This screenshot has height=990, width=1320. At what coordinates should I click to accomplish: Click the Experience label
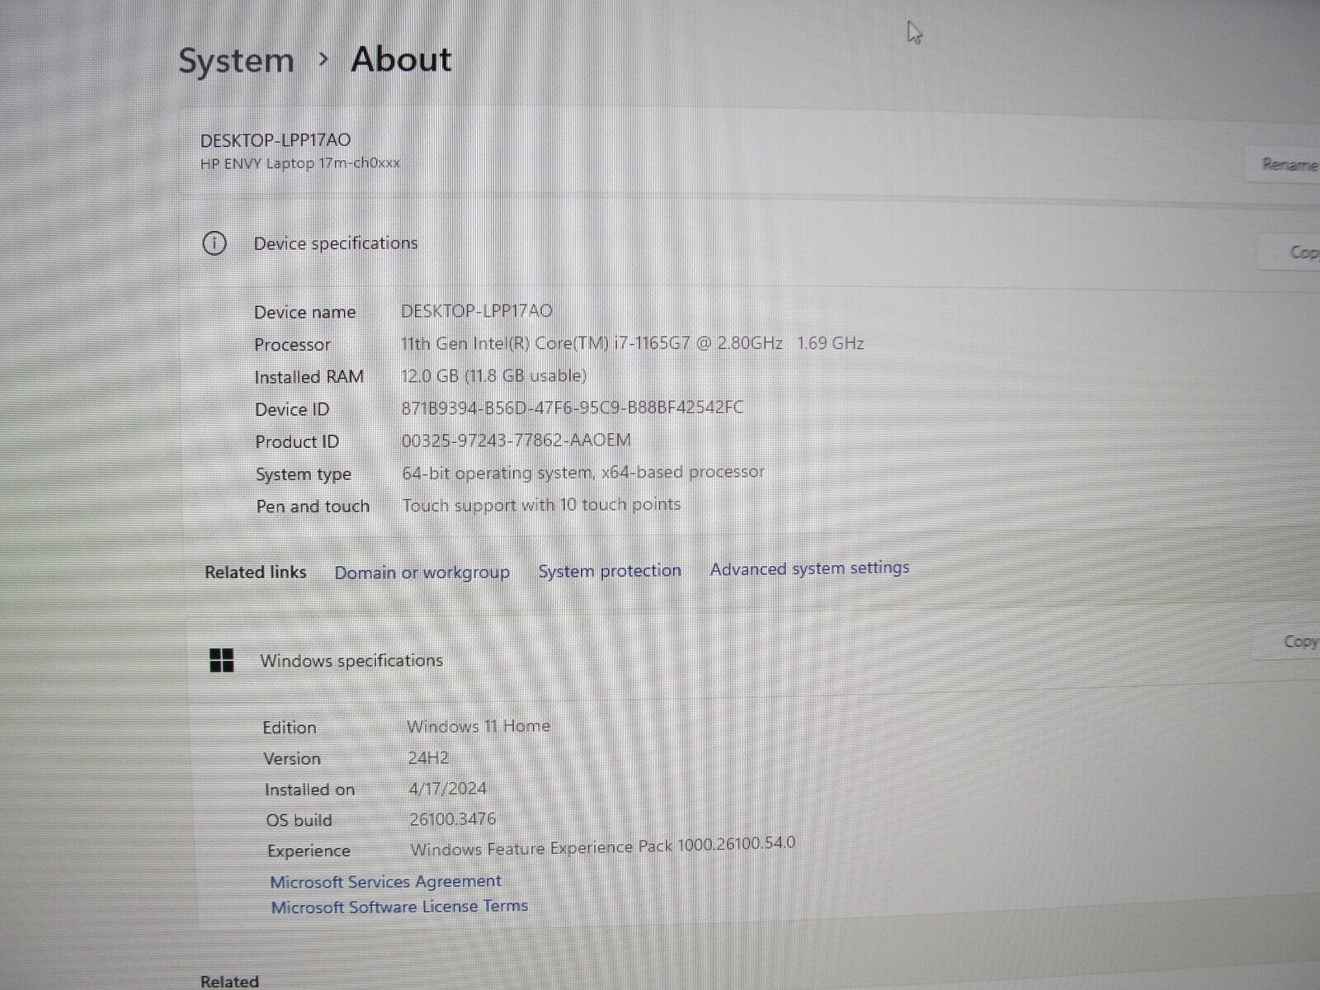click(309, 851)
